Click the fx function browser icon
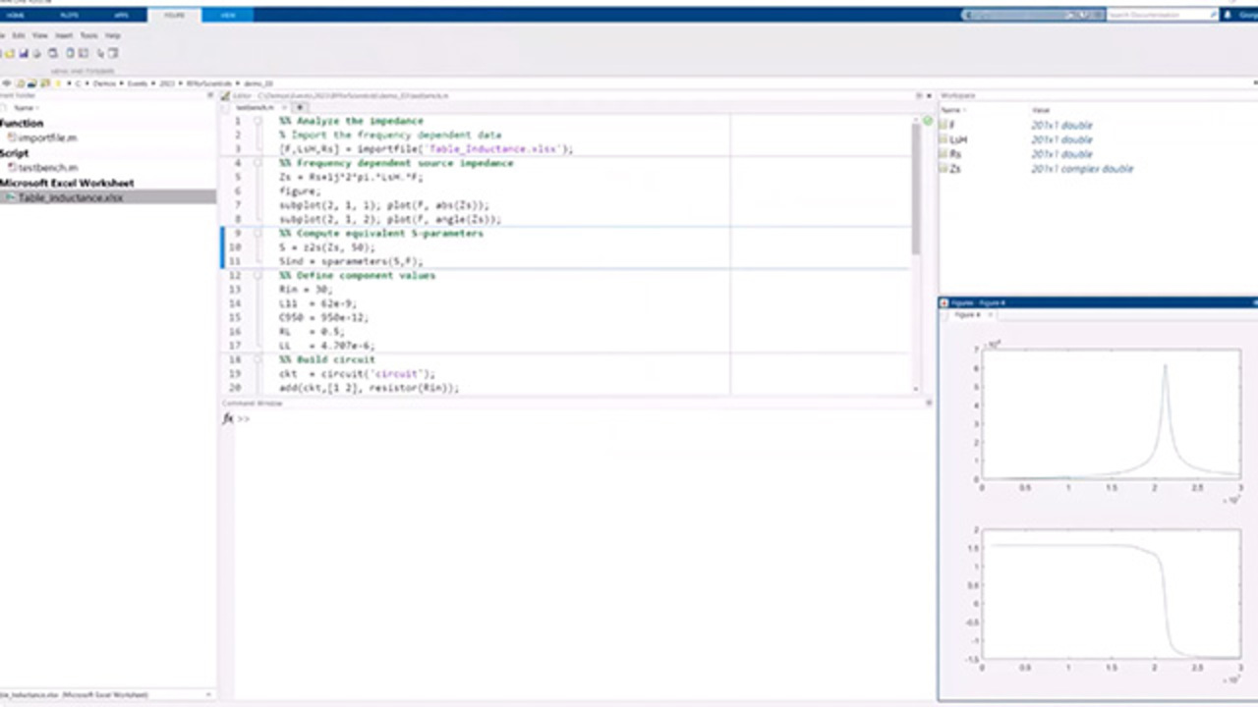The height and width of the screenshot is (707, 1258). click(227, 418)
